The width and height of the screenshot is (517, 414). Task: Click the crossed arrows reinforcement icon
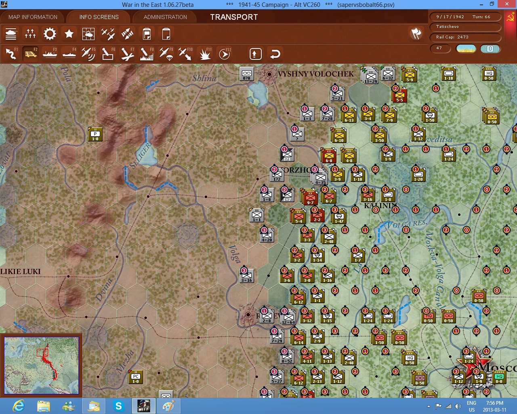coord(127,34)
